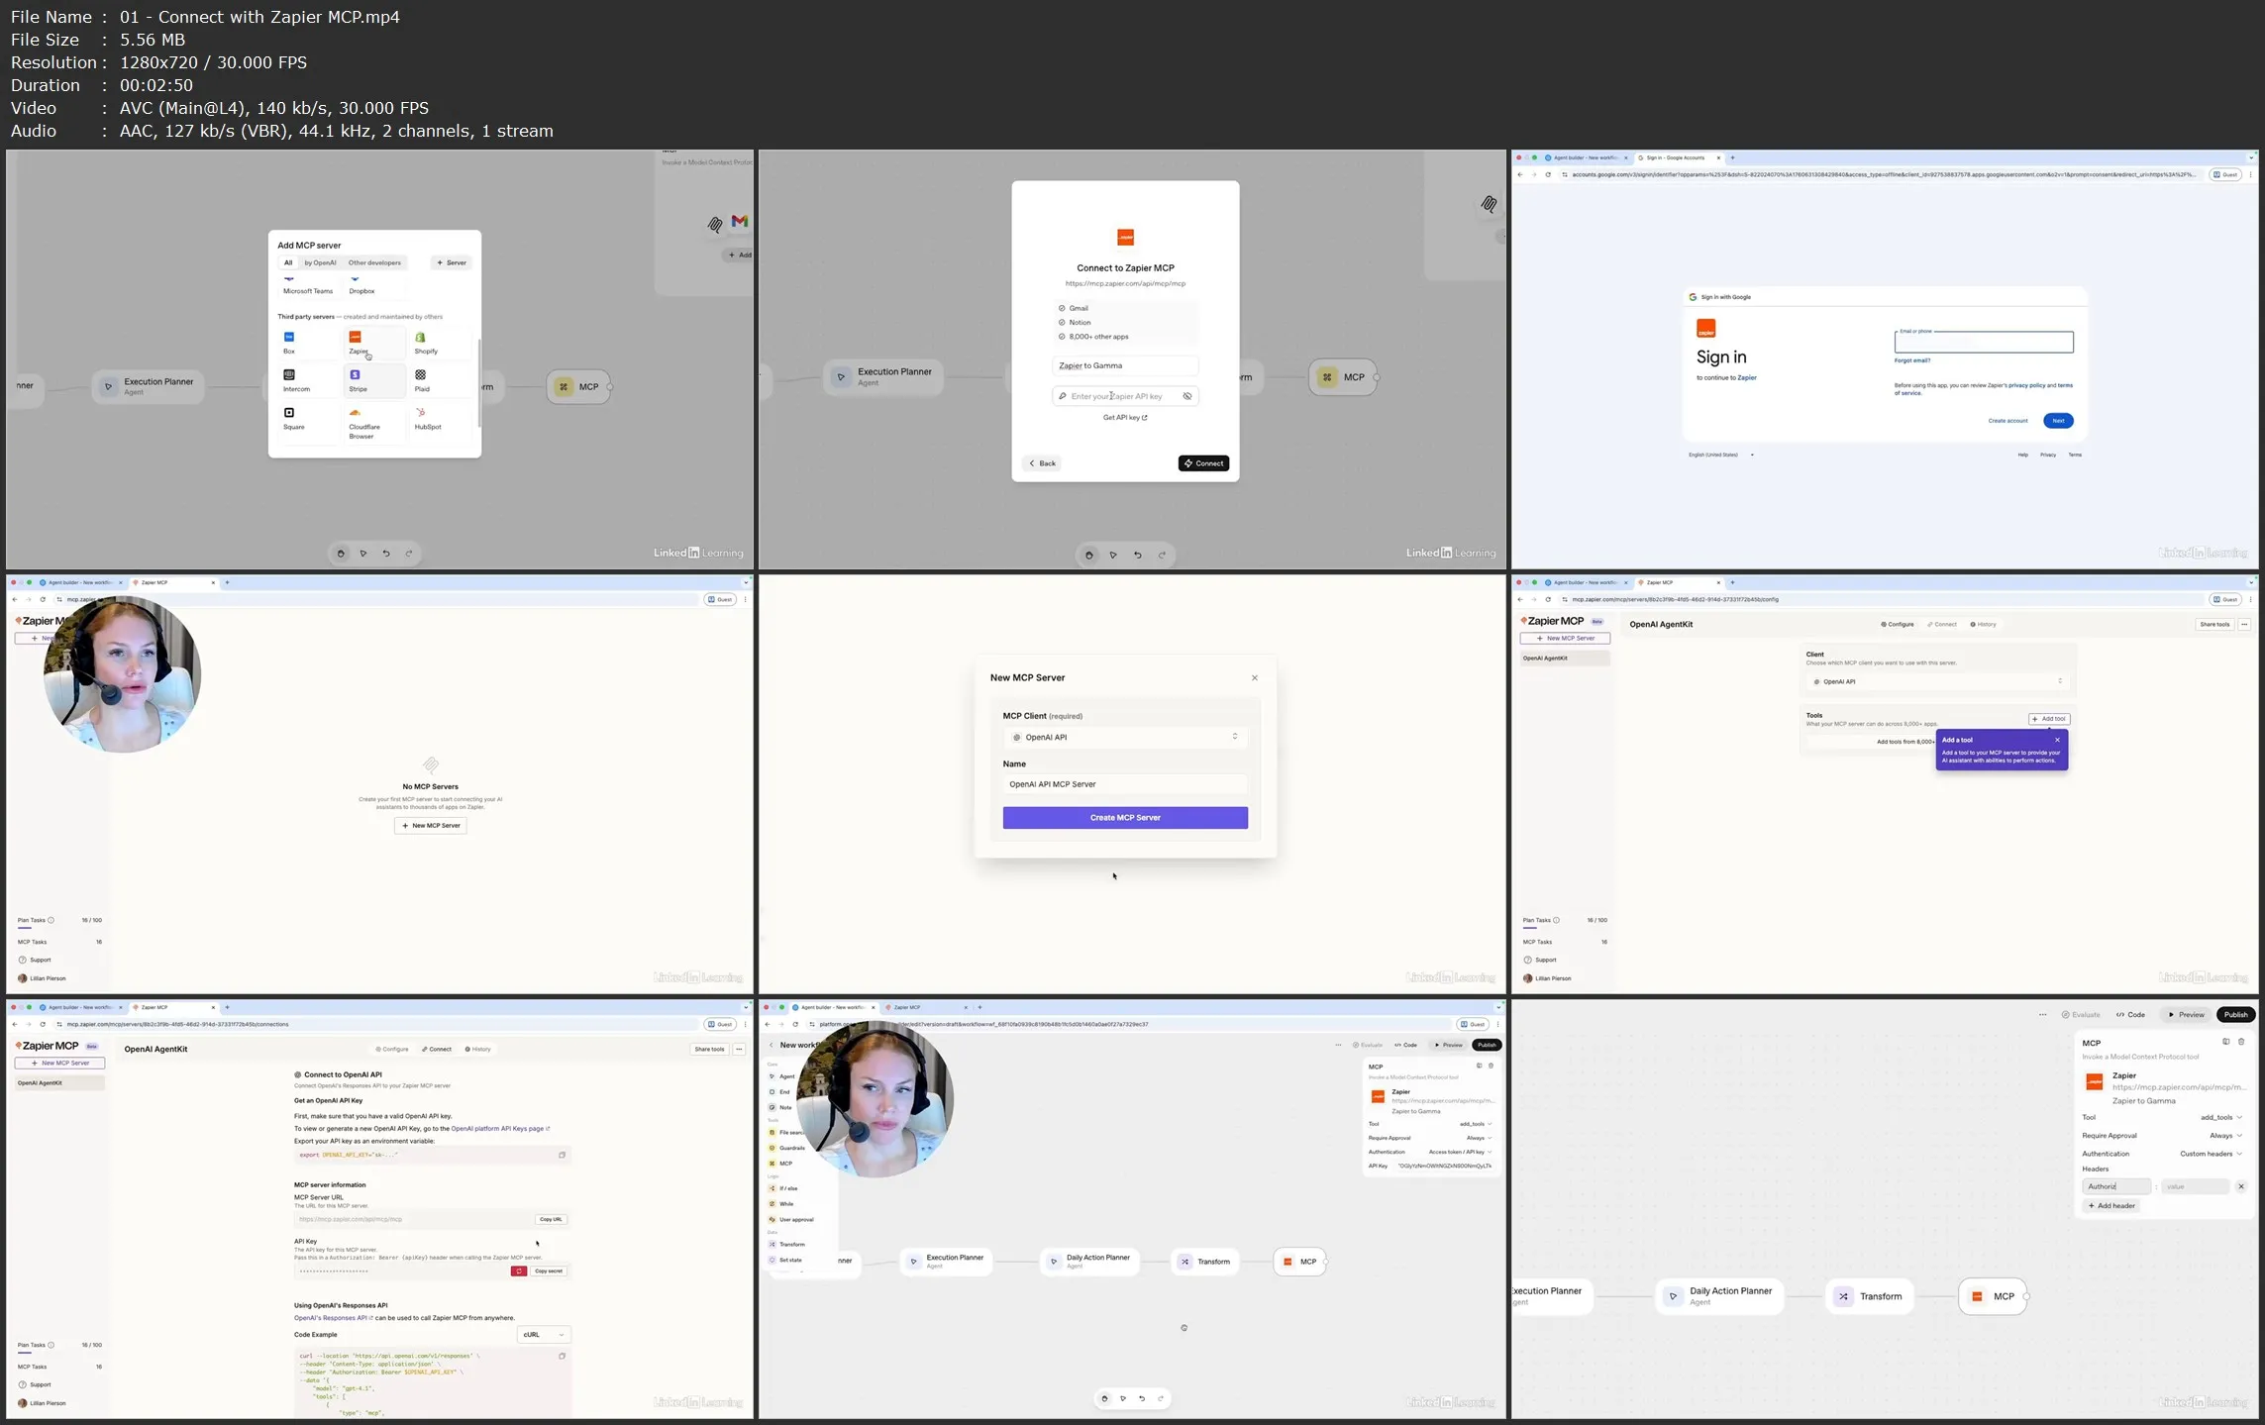This screenshot has height=1425, width=2265.
Task: Switch to the by OpenAI tab
Action: click(320, 262)
